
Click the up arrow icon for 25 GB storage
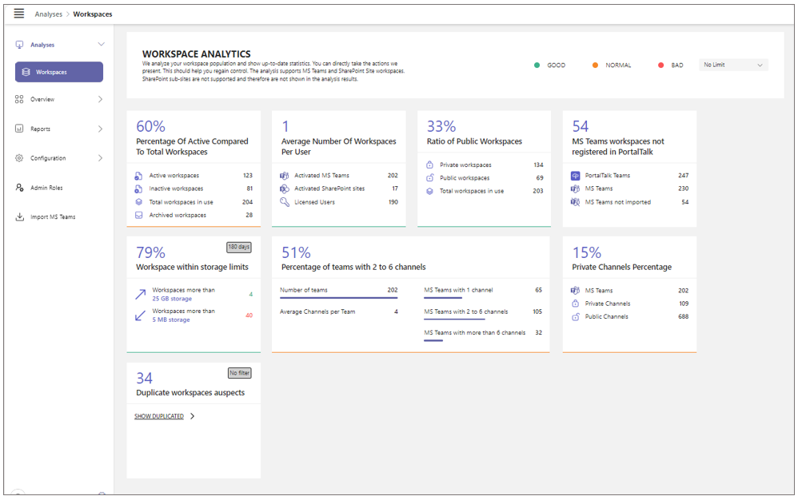(141, 294)
